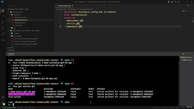
Task: Collapse the kustomize folder
Action: pyautogui.click(x=17, y=15)
